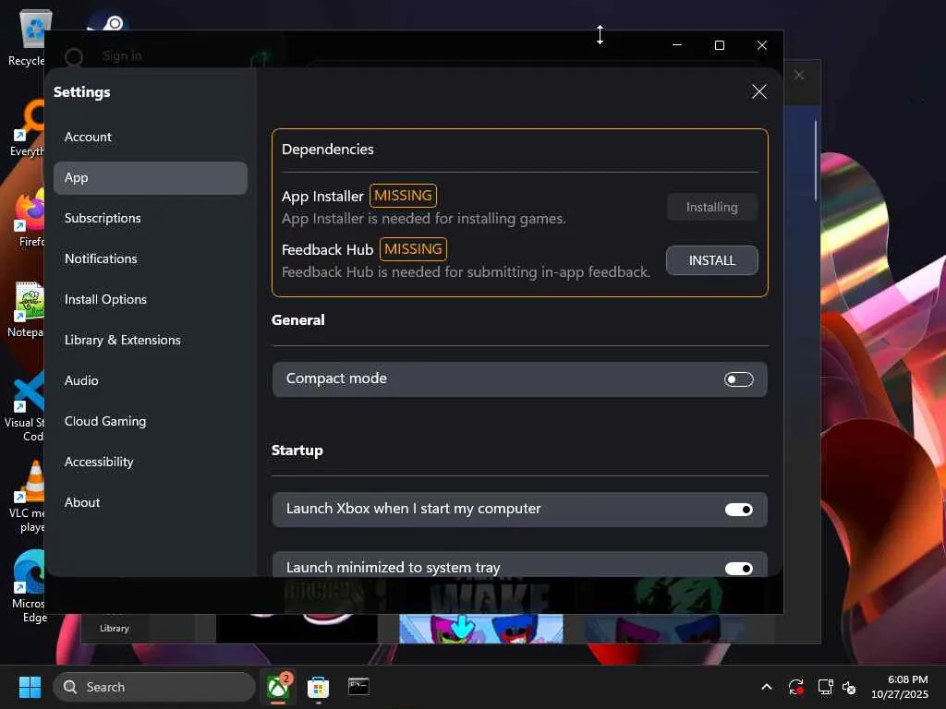Open the Recycle Bin desktop icon
This screenshot has height=709, width=946.
27,39
